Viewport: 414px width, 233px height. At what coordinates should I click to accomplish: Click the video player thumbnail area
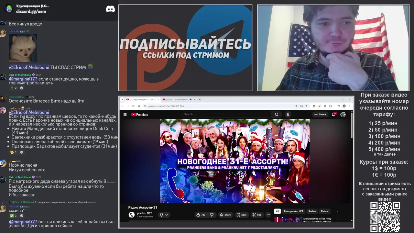point(235,161)
